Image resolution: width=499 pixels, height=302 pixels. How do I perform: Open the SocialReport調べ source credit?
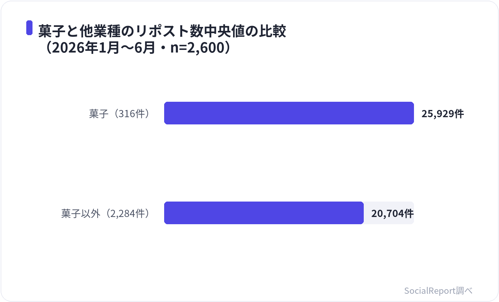[438, 291]
